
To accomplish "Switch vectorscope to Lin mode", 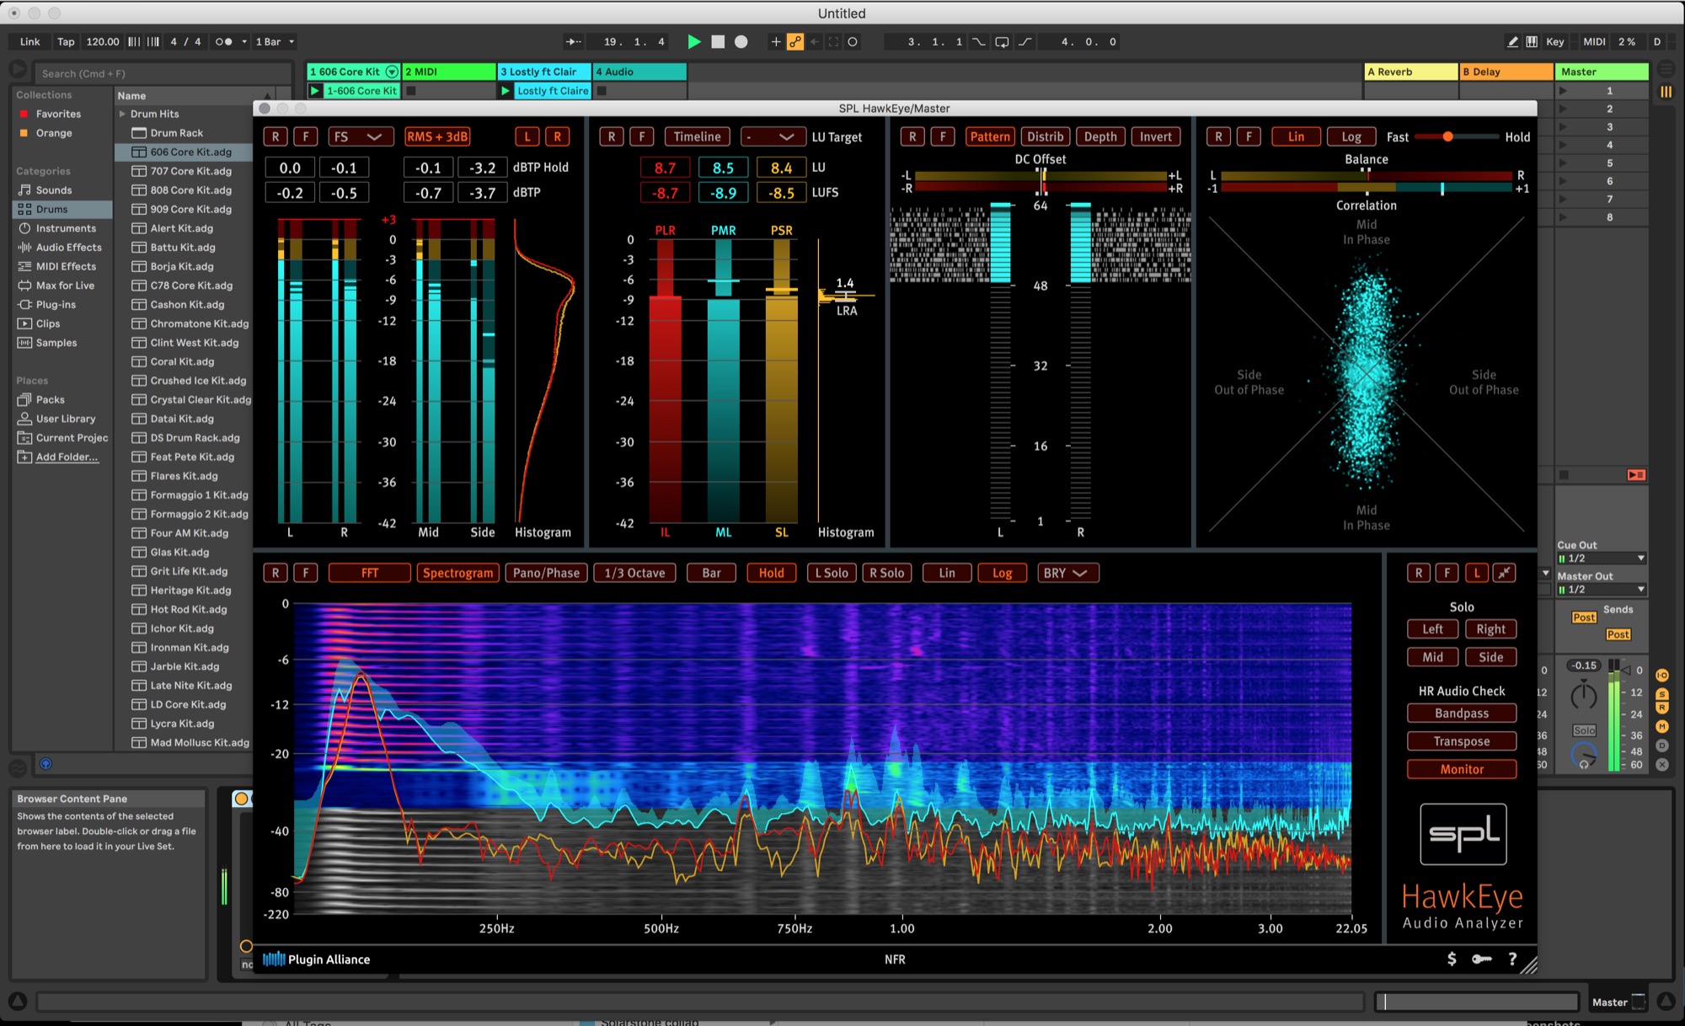I will point(1296,136).
